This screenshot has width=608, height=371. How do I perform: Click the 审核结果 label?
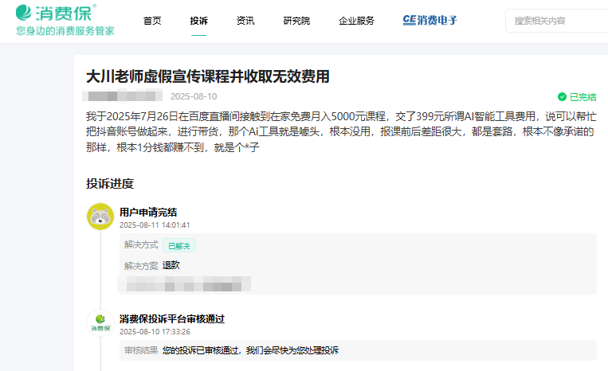pos(141,350)
